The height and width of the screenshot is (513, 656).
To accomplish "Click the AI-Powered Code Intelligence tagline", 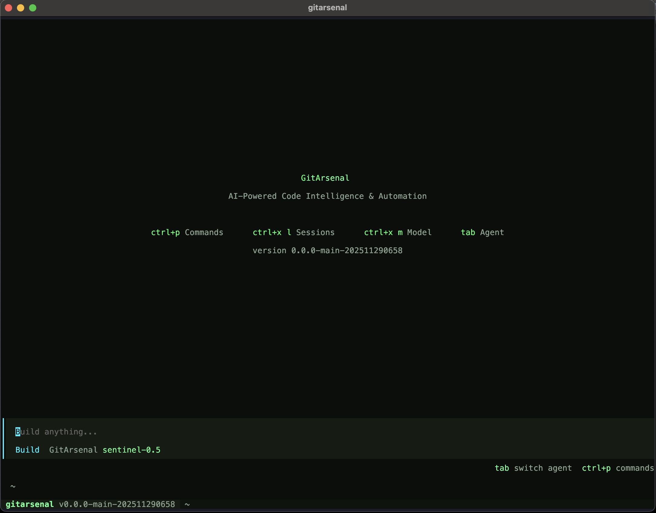I will (327, 196).
